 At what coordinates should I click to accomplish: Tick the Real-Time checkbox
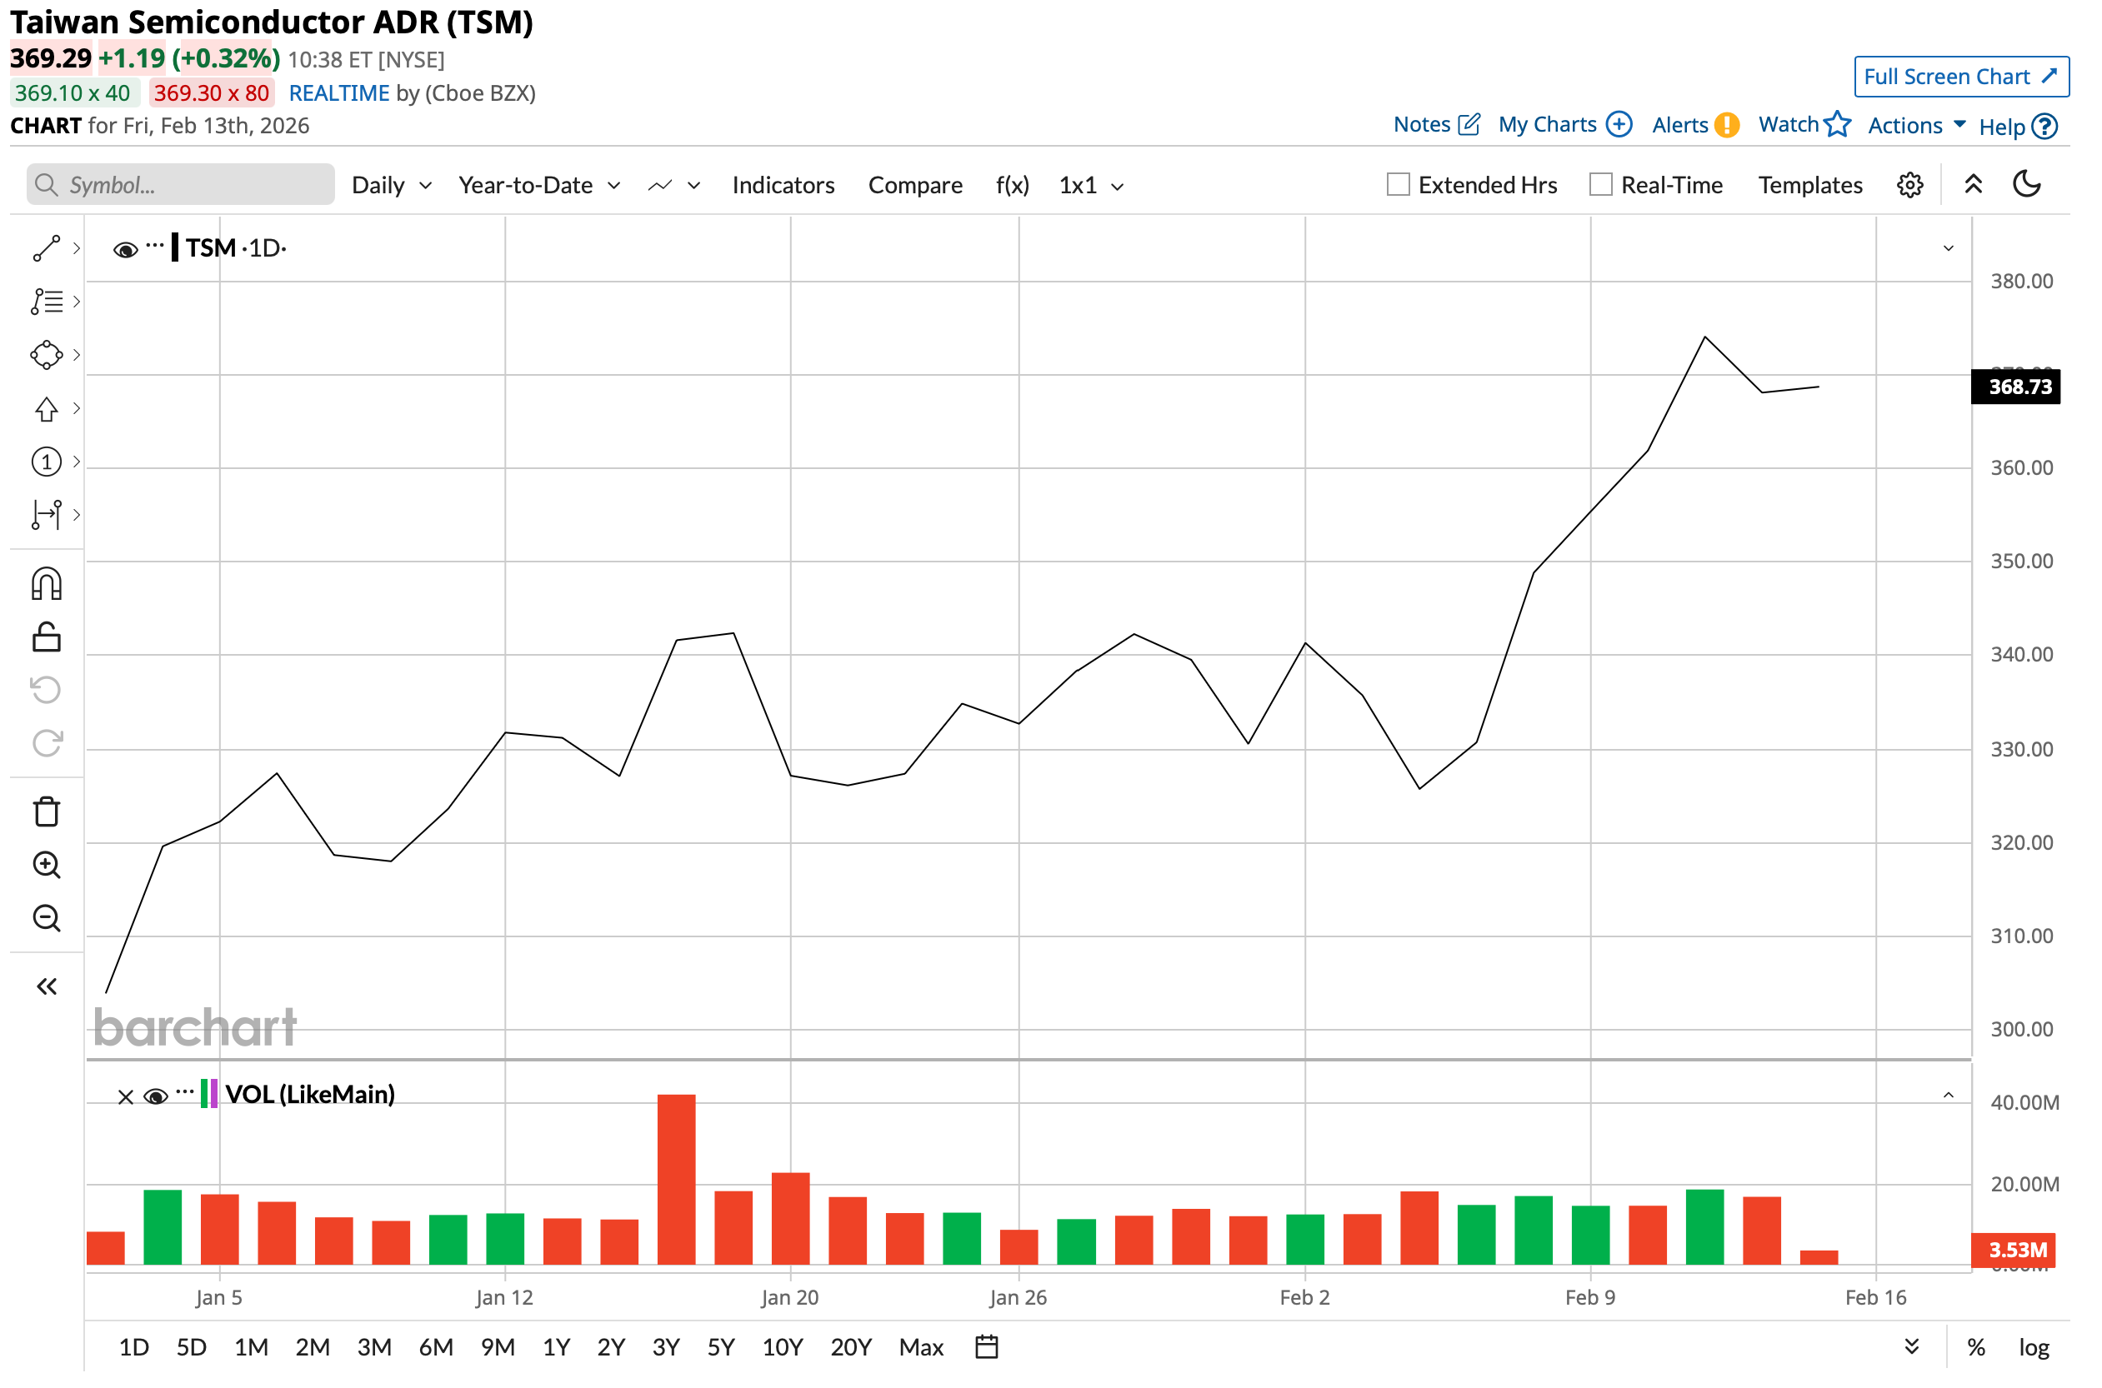click(x=1600, y=185)
